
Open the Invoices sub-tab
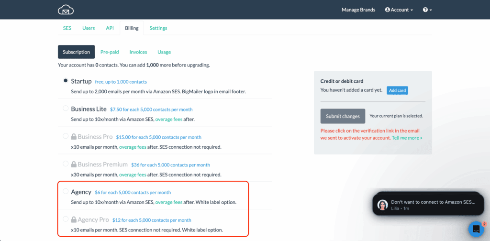(138, 52)
